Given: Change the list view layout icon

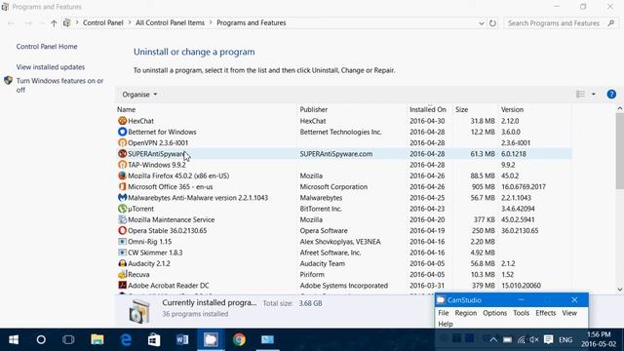Looking at the screenshot, I should (x=581, y=95).
